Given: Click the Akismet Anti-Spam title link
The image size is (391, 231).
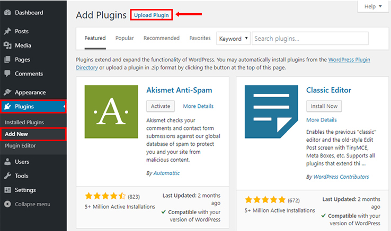Looking at the screenshot, I should 179,90.
